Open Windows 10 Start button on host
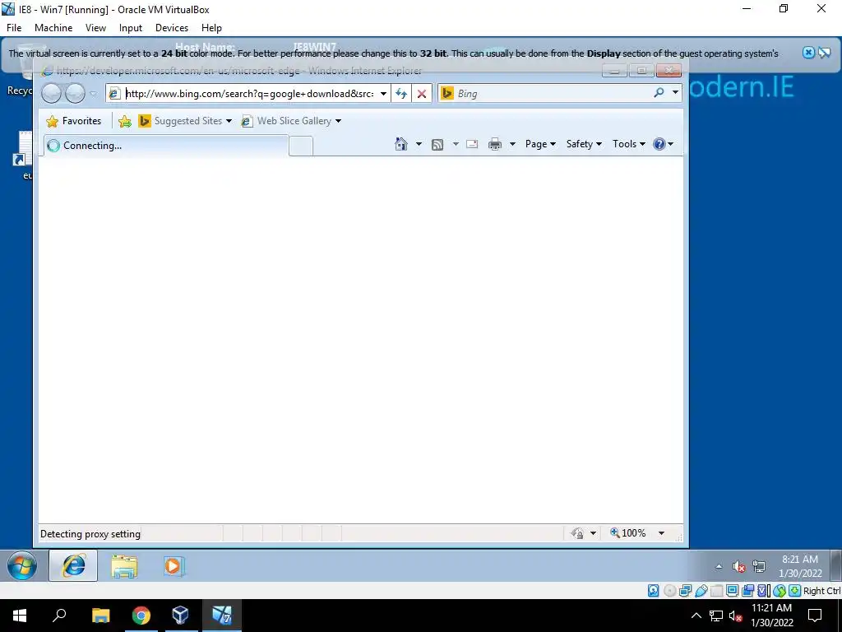 20,616
